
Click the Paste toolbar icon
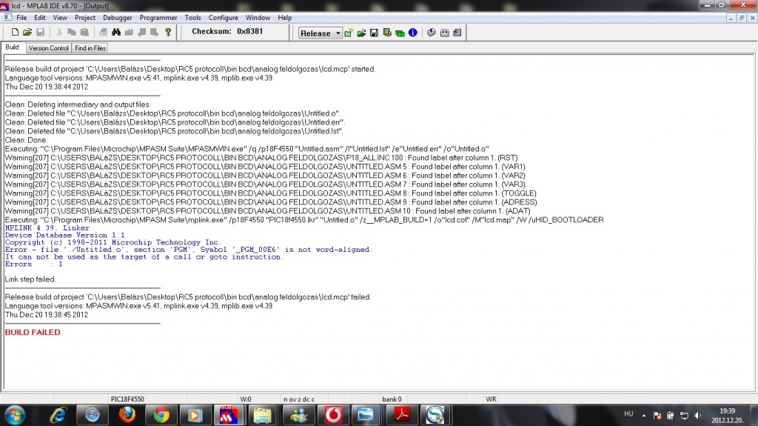84,33
